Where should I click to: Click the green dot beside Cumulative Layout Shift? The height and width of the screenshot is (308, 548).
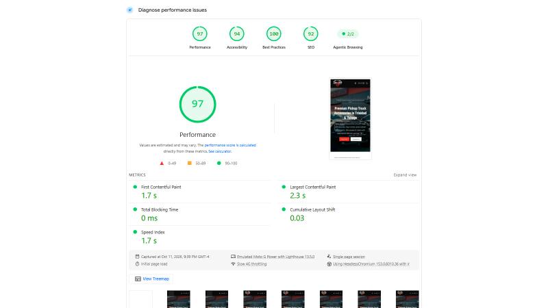[x=284, y=209]
